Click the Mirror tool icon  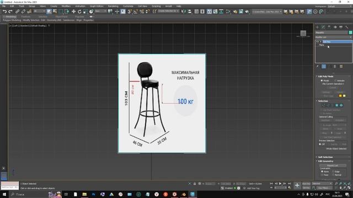click(x=184, y=12)
